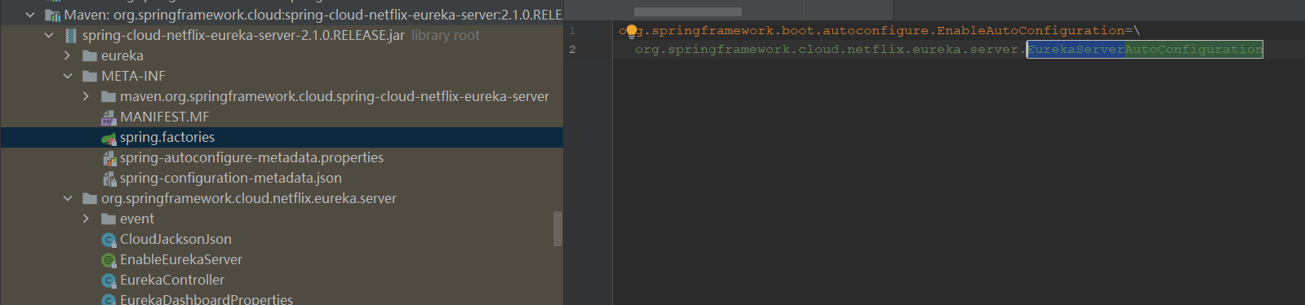Click the spring-autoconfigure-metadata.properties file icon
Viewport: 1305px width, 305px height.
109,157
